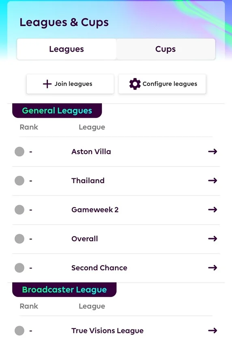Click the plus icon beside Join leagues

[x=47, y=84]
